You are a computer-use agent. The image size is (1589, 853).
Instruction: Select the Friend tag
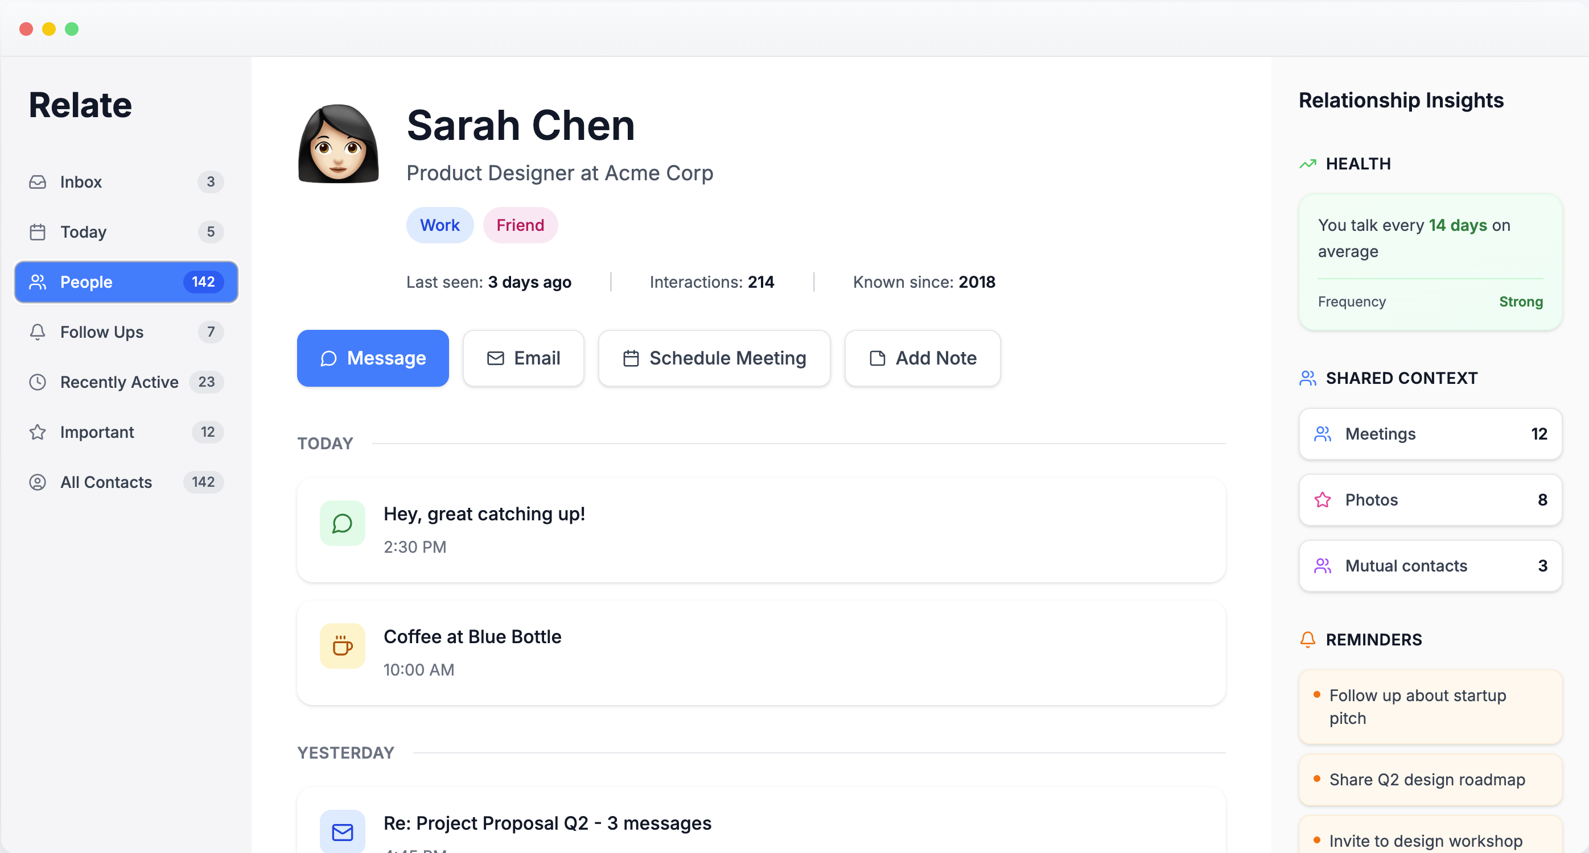pyautogui.click(x=520, y=225)
